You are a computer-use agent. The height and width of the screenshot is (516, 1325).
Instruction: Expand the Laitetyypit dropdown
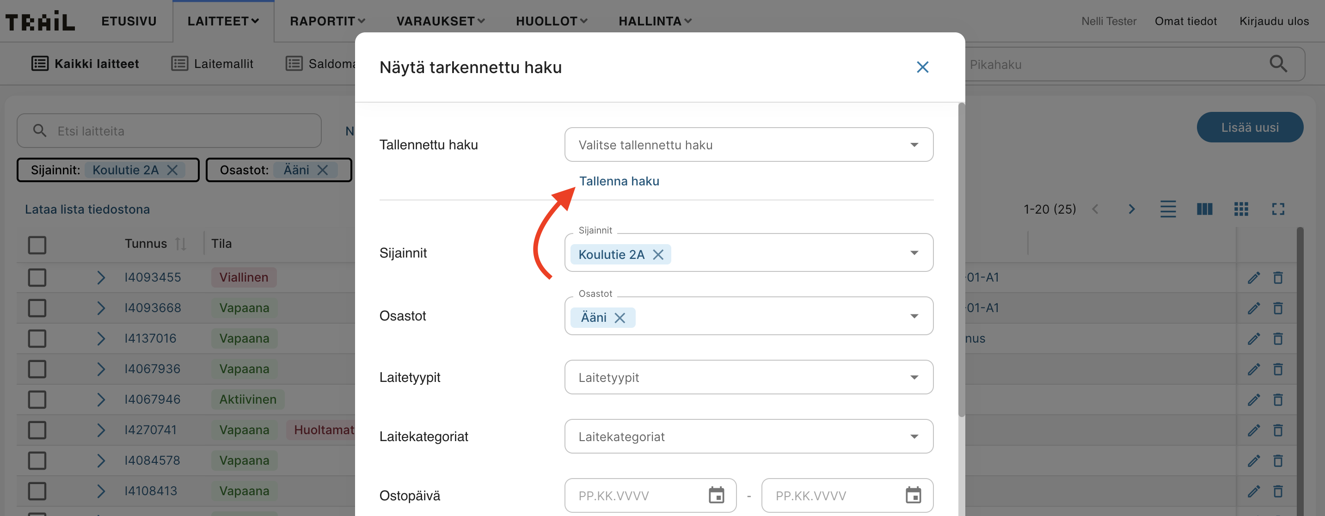pyautogui.click(x=748, y=377)
